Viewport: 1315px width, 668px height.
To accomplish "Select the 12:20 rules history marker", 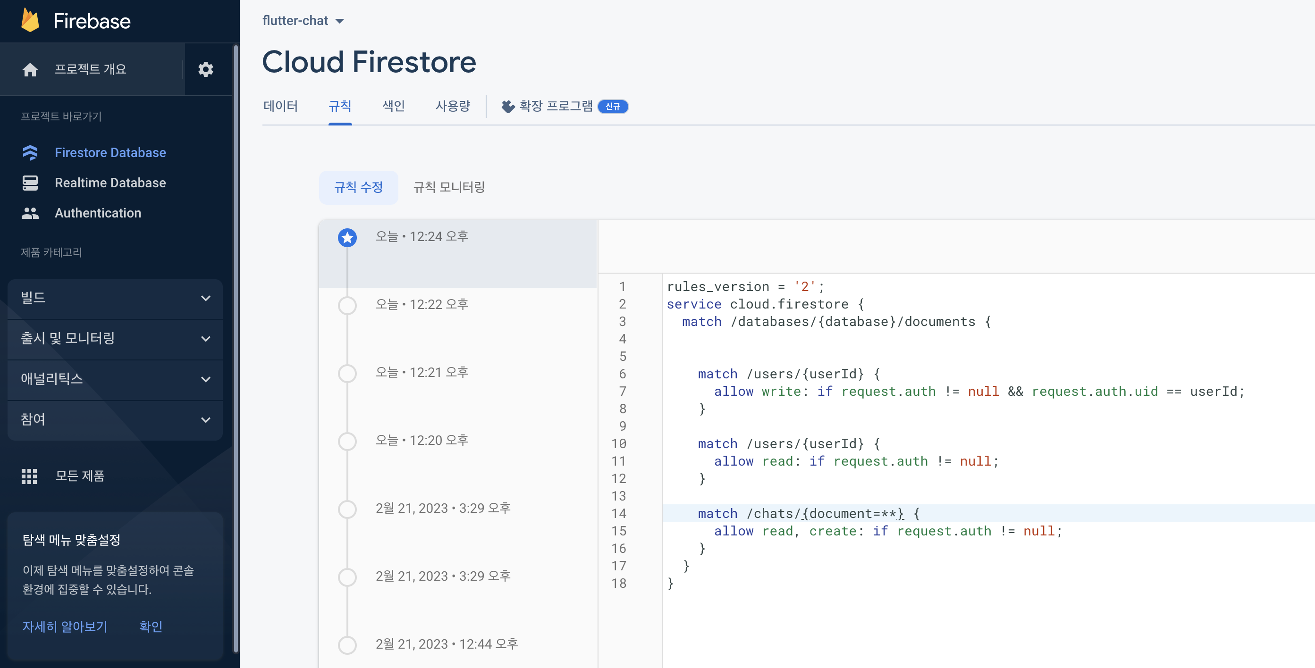I will pos(347,441).
